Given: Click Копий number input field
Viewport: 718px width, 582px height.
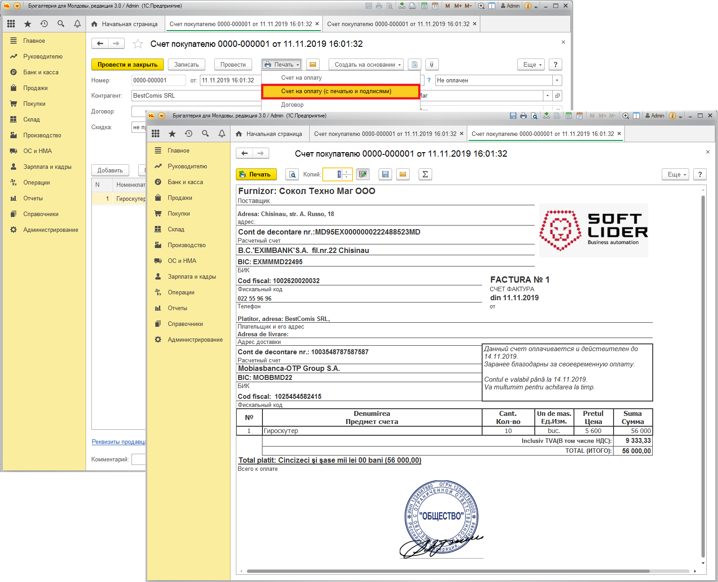Looking at the screenshot, I should (x=333, y=174).
